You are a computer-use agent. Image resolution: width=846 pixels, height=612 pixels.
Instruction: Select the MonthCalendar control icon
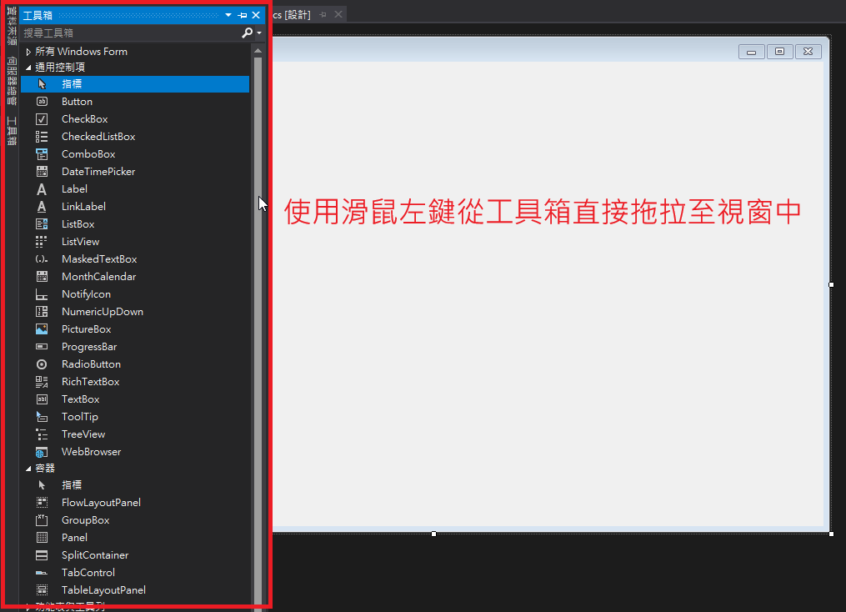(x=42, y=277)
